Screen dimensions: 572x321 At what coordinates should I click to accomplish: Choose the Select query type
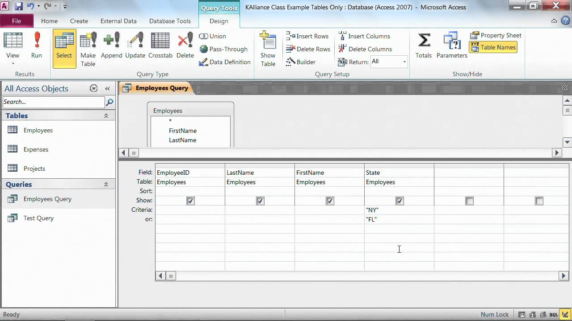pyautogui.click(x=64, y=49)
